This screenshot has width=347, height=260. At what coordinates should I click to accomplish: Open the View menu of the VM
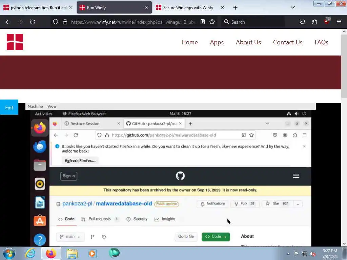pos(52,106)
